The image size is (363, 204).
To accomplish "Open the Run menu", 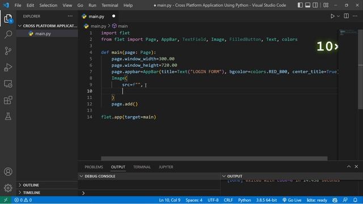I will coord(92,5).
